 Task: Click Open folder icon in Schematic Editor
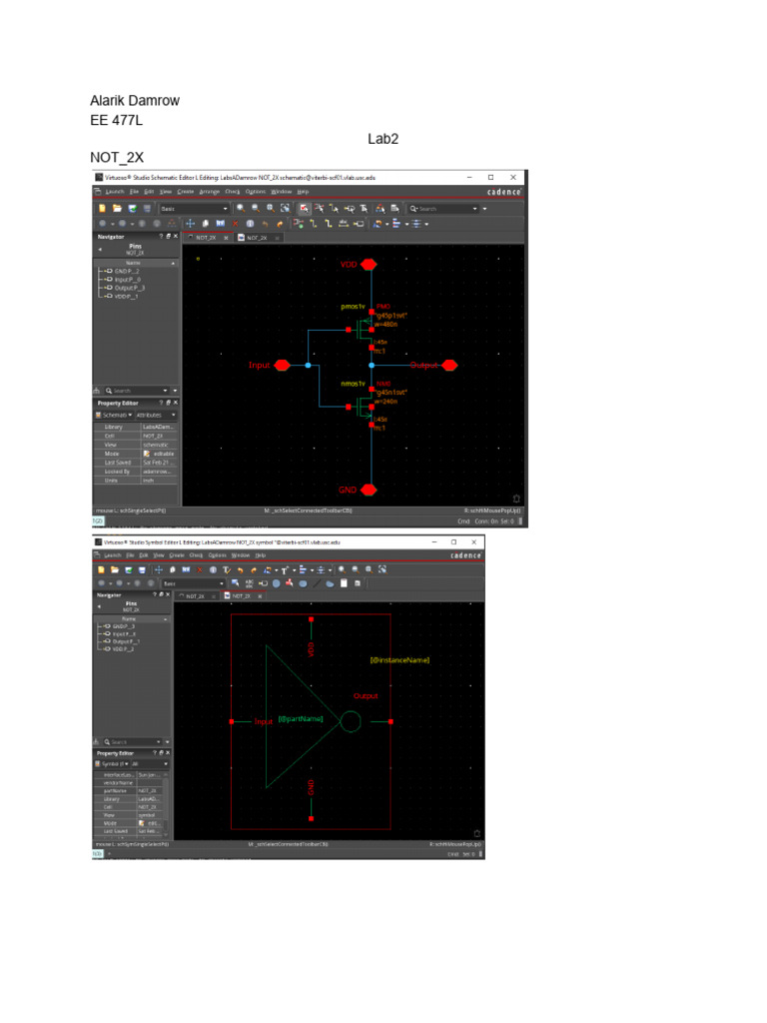pos(117,209)
